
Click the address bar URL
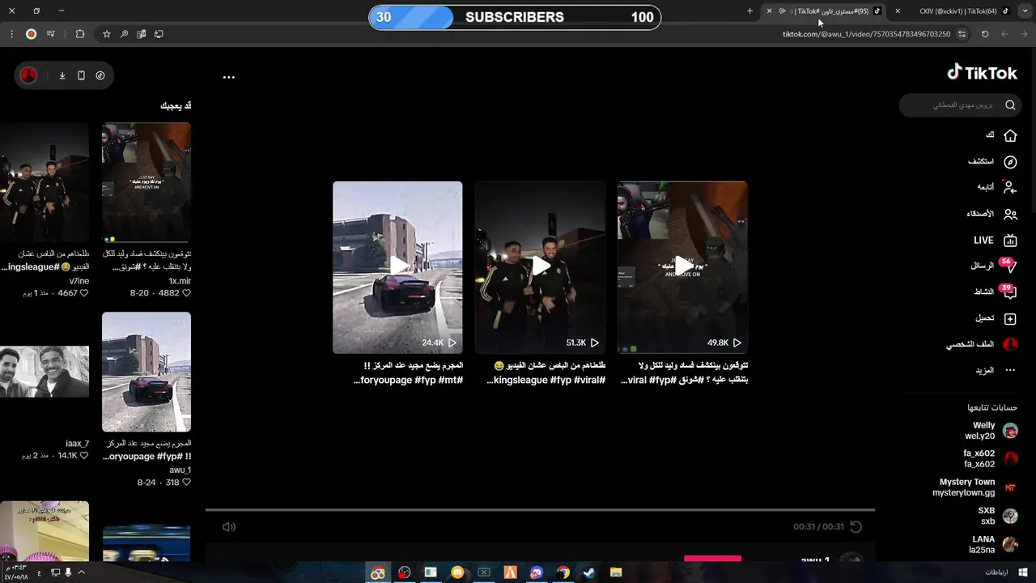(x=866, y=34)
